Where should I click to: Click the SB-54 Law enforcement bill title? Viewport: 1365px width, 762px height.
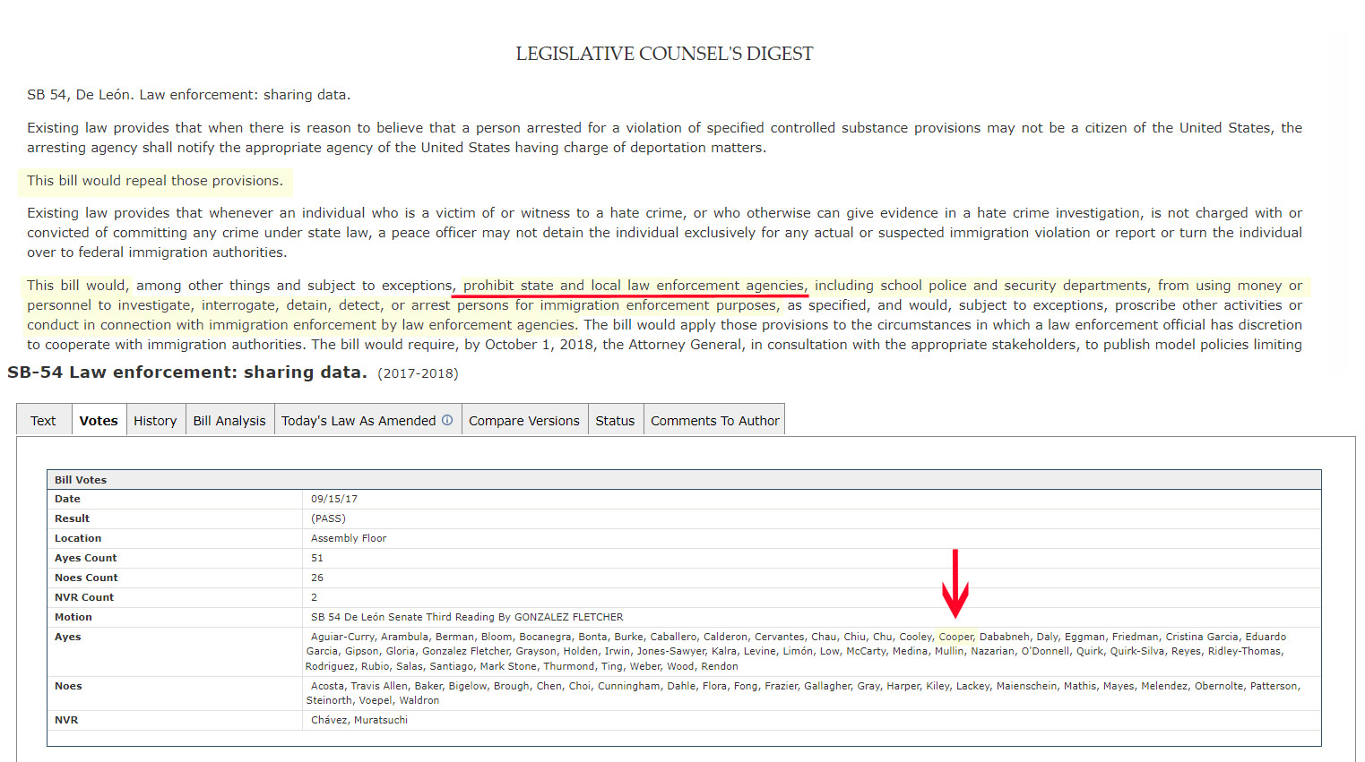tap(187, 372)
